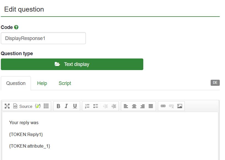Toggle italic formatting

point(66,106)
